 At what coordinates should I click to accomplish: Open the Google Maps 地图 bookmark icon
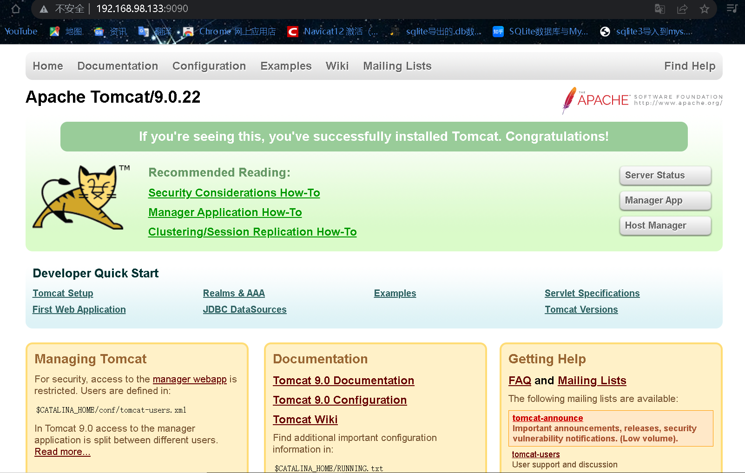click(x=54, y=32)
